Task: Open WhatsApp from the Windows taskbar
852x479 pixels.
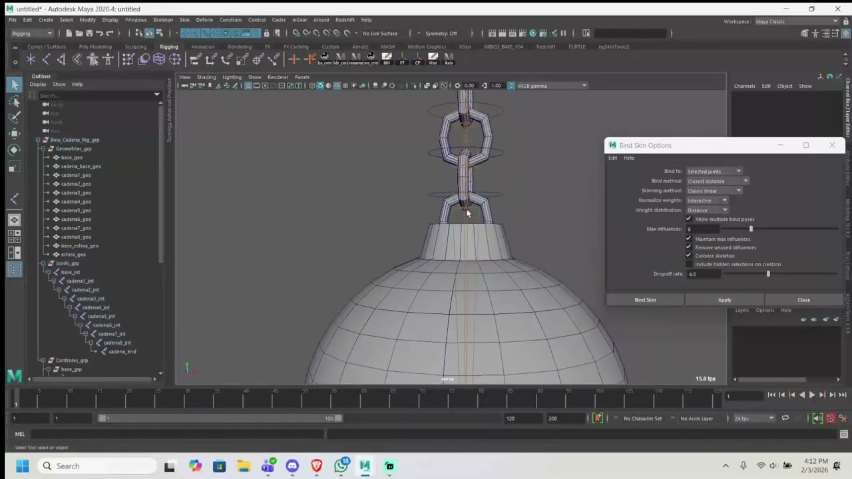Action: coord(341,466)
